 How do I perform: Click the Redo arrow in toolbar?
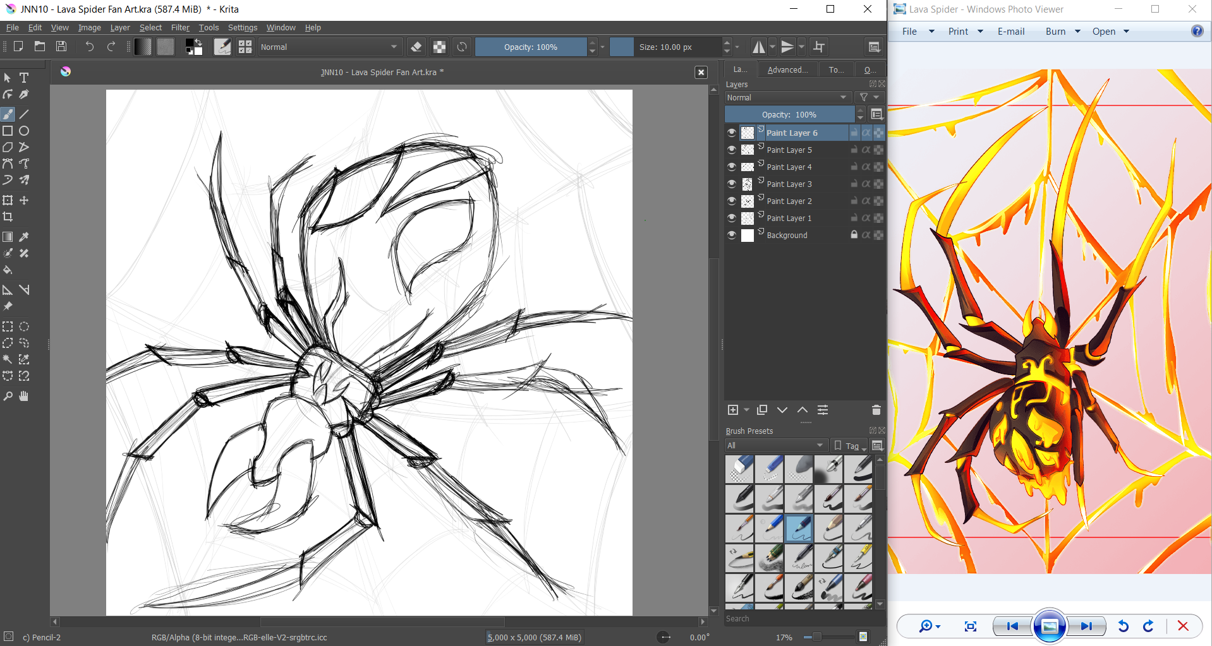[x=111, y=46]
